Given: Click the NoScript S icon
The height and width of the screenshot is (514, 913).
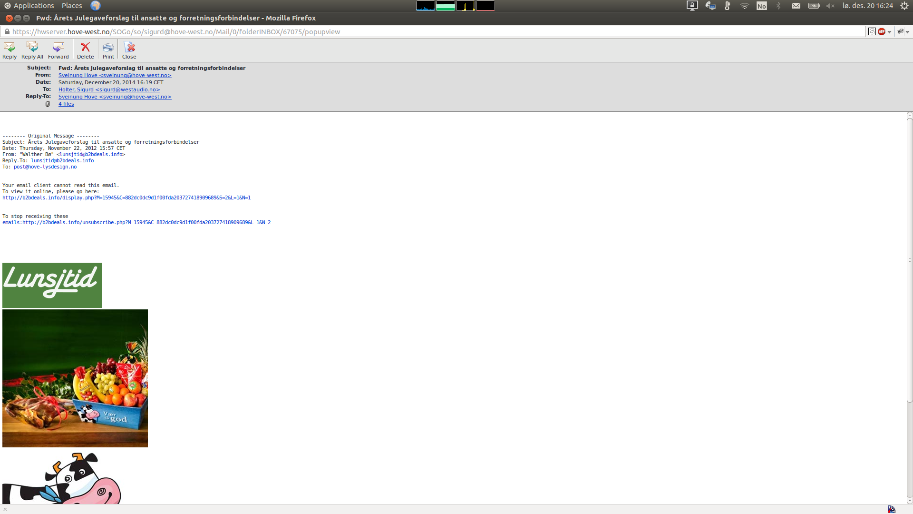Looking at the screenshot, I should pos(872,32).
